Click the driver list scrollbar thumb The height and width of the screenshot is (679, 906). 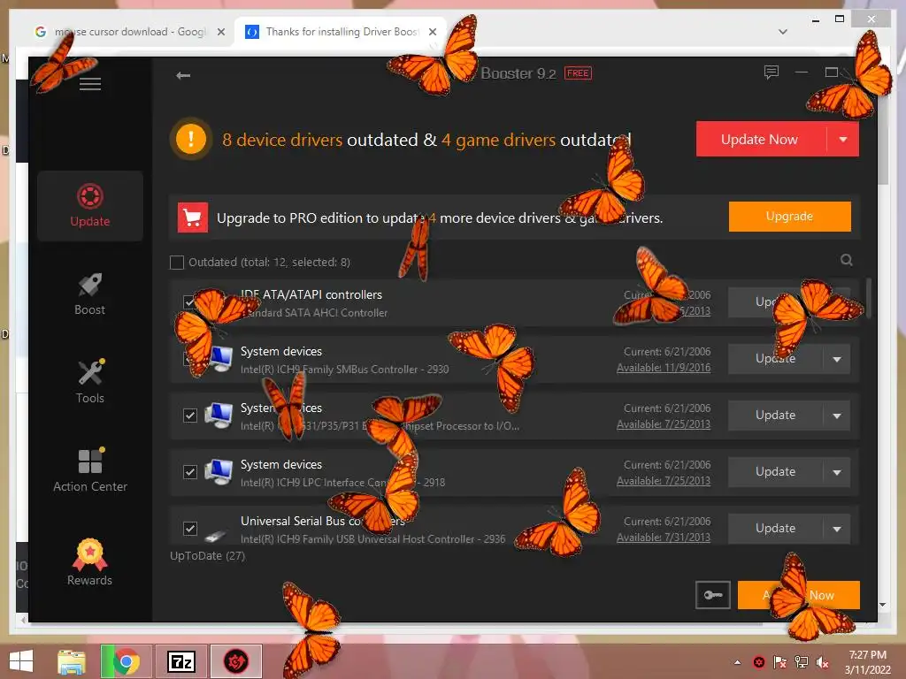point(869,298)
